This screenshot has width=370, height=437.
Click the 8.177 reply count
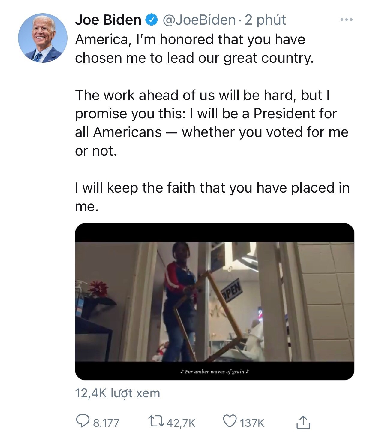106,423
